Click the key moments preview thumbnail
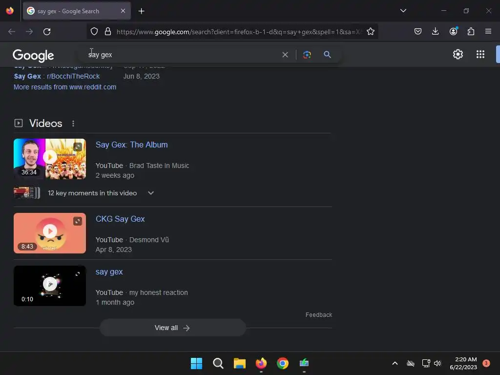Viewport: 500px width, 375px height. click(27, 193)
